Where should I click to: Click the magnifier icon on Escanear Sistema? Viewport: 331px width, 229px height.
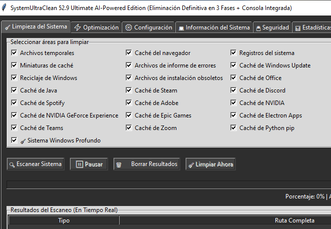point(12,164)
